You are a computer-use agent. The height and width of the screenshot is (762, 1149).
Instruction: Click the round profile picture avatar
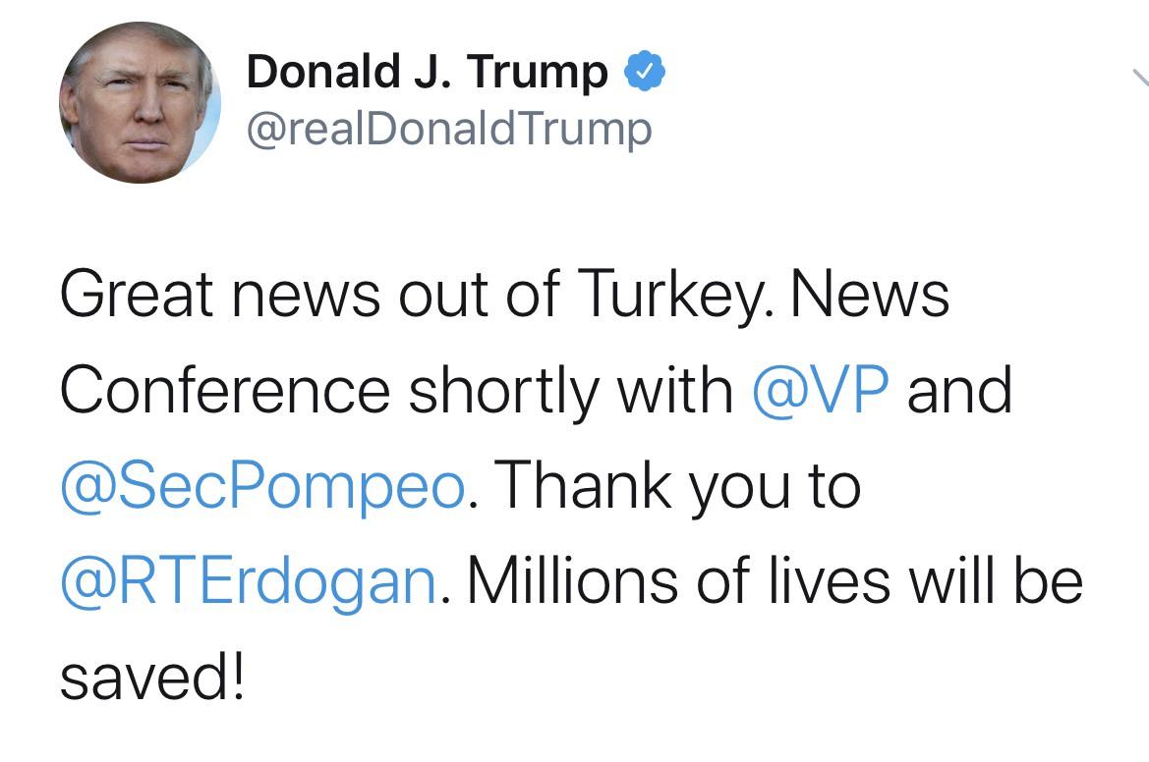point(140,102)
